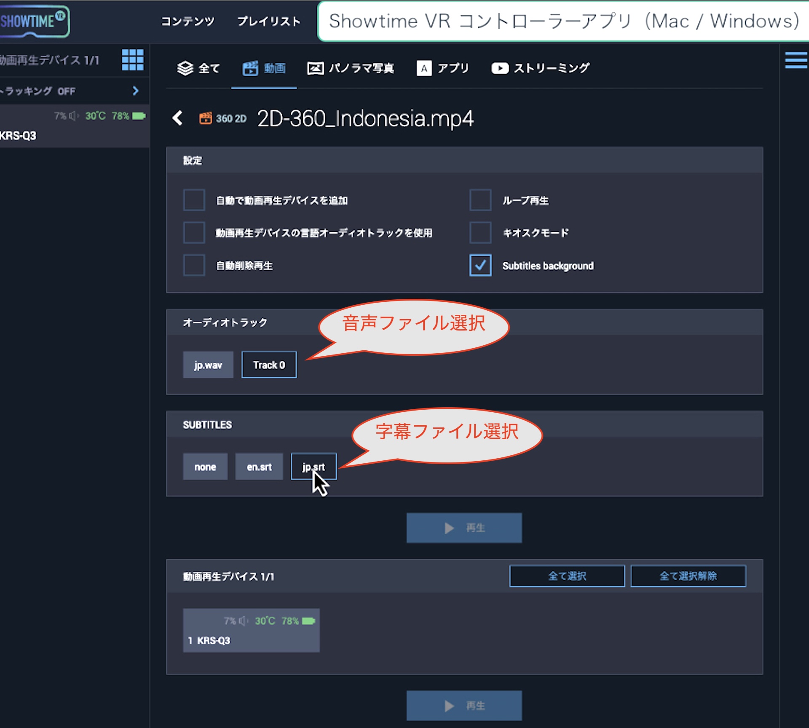The image size is (809, 728).
Task: Enable 動画再生デバイスの言語オーディオトラックを使用 checkbox
Action: 194,233
